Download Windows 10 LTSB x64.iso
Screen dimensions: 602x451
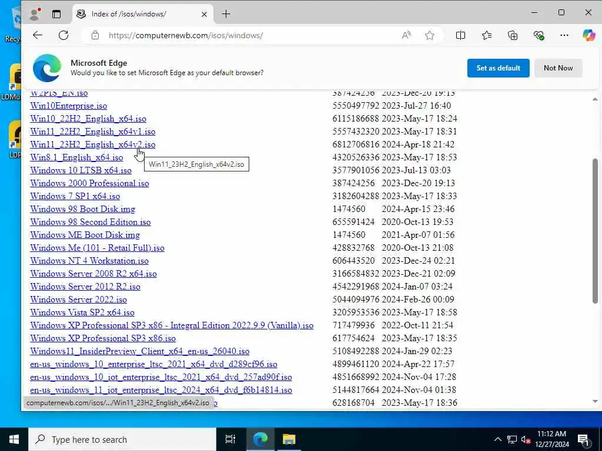81,170
